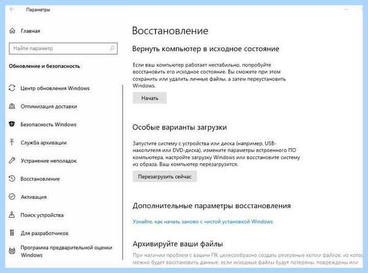Click the Начать button
Viewport: 368px width, 273px height.
[150, 98]
